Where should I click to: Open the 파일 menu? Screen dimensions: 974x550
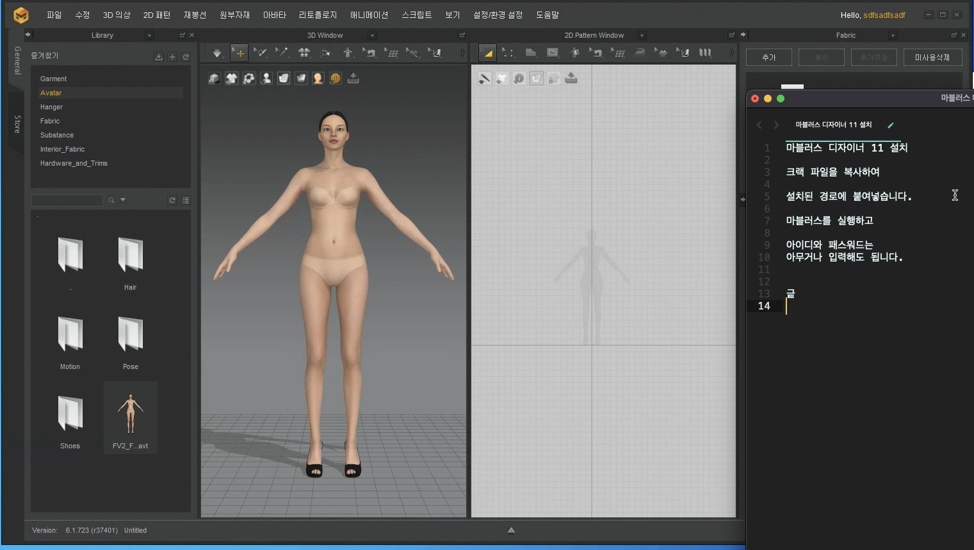54,15
